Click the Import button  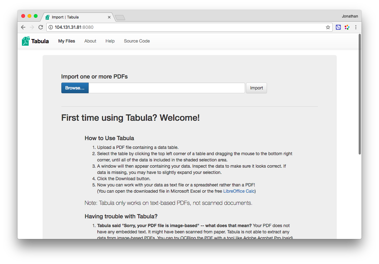coord(256,88)
